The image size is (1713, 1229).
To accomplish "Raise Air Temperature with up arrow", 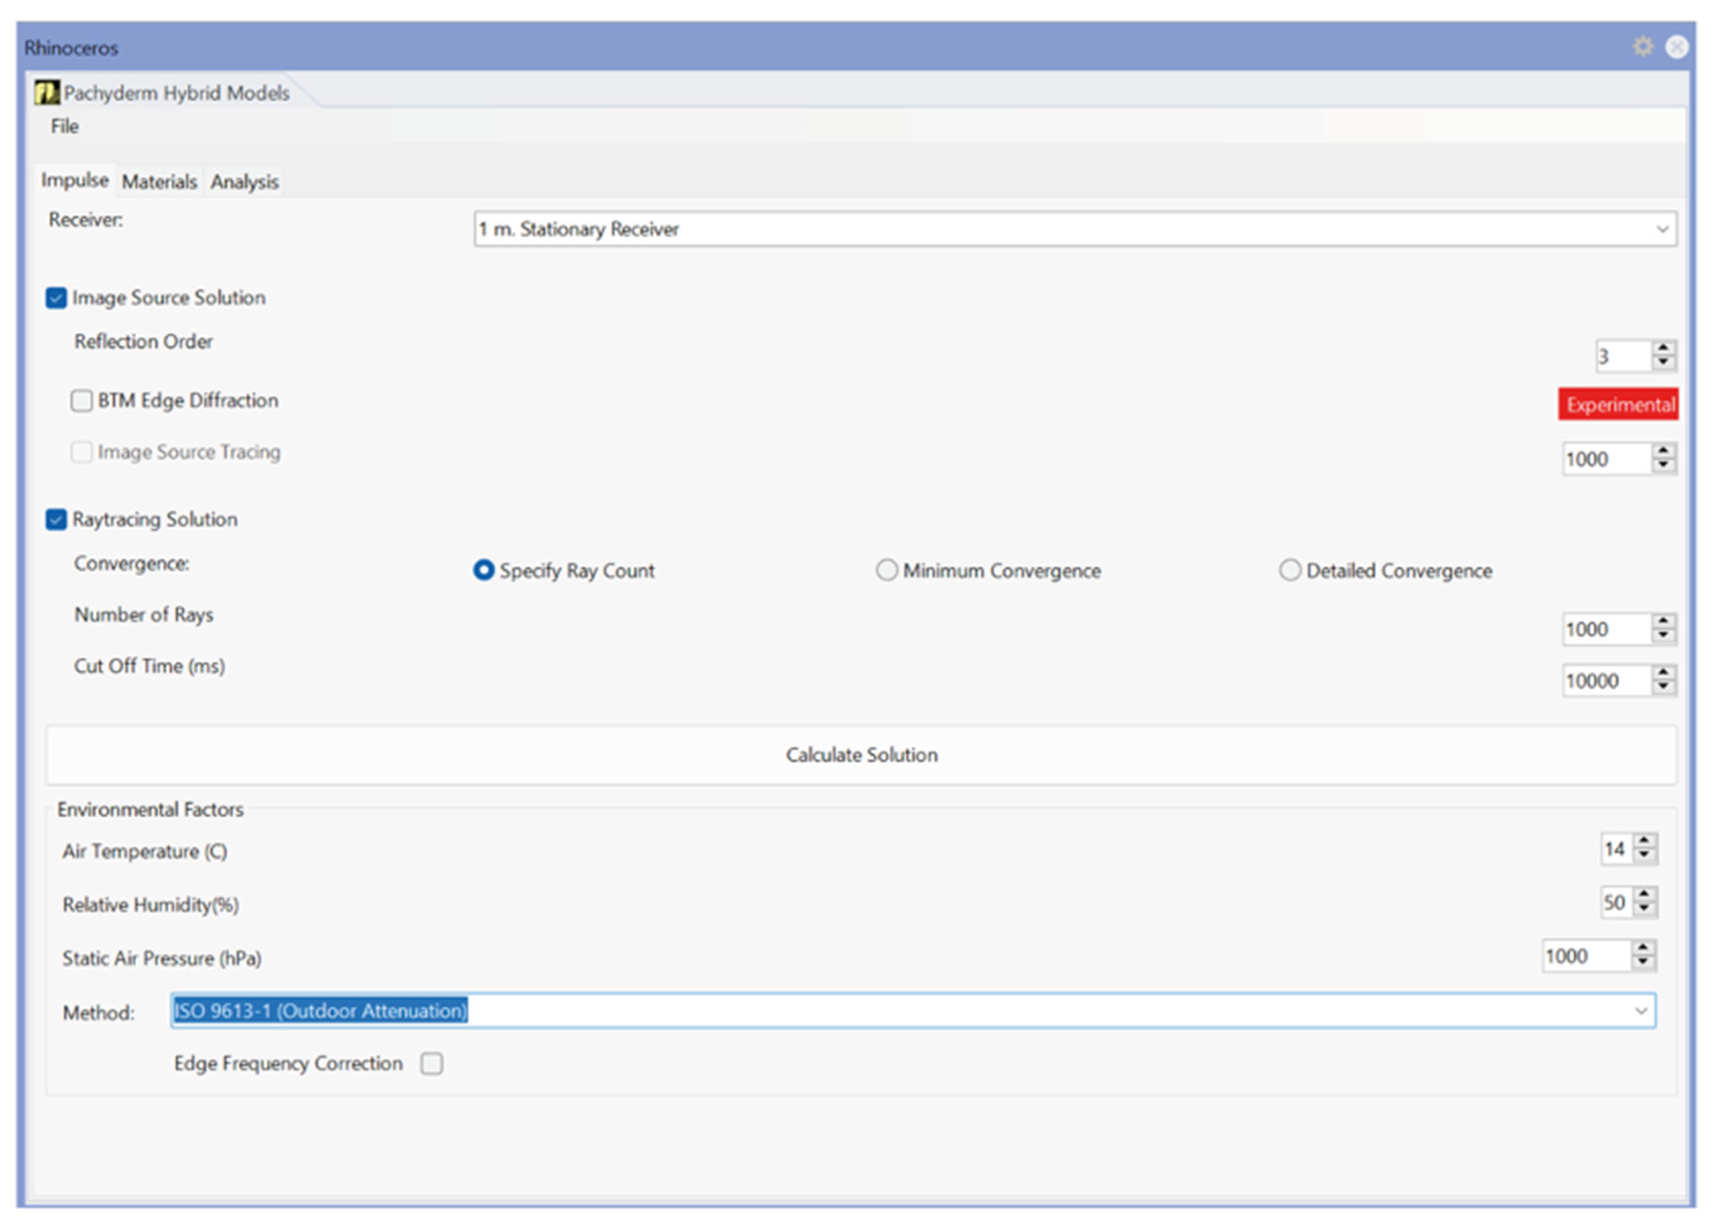I will point(1644,840).
